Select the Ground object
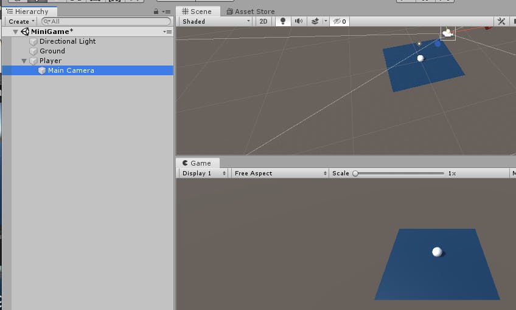The height and width of the screenshot is (310, 516). (52, 51)
